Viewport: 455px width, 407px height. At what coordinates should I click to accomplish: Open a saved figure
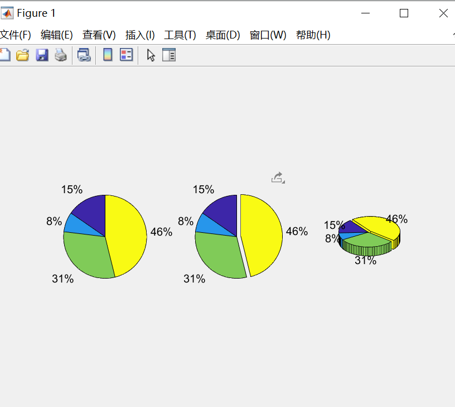[x=22, y=55]
